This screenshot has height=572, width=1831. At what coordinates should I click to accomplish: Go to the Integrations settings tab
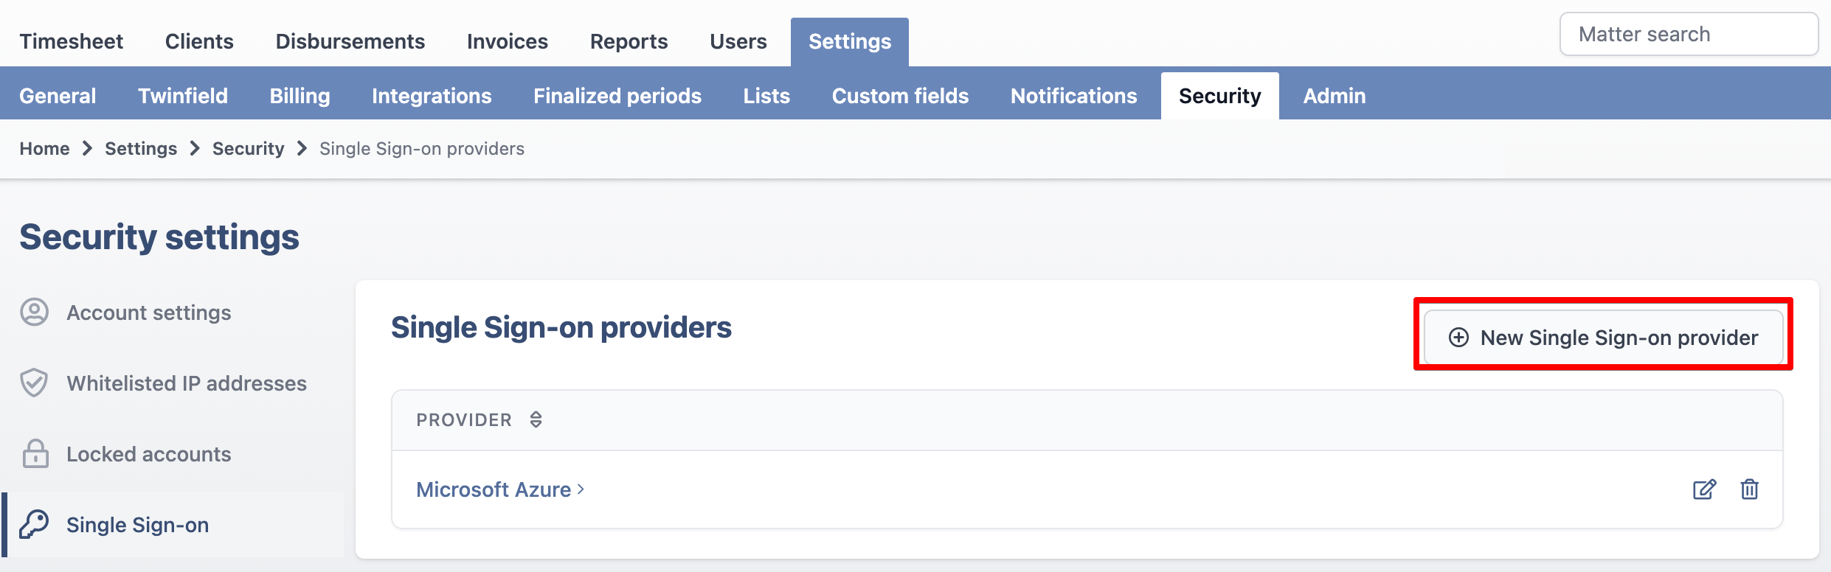tap(432, 96)
